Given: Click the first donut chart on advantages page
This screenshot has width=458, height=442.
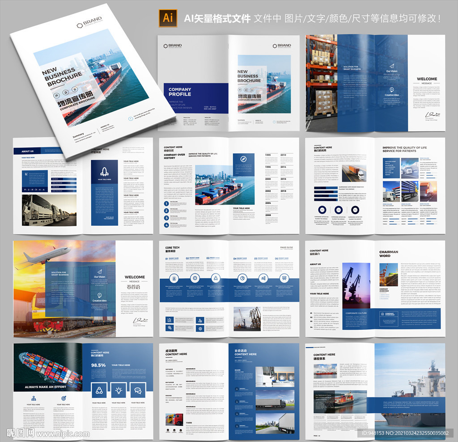Looking at the screenshot, I should (322, 210).
